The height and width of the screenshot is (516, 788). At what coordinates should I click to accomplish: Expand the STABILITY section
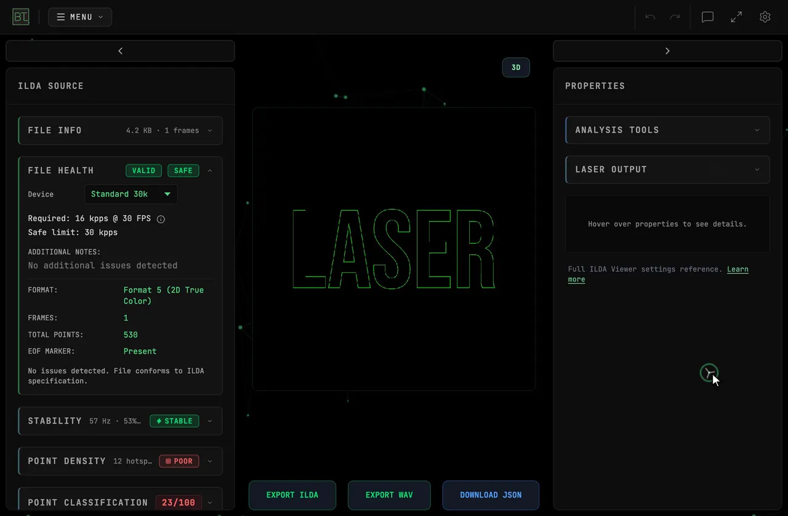pyautogui.click(x=121, y=421)
